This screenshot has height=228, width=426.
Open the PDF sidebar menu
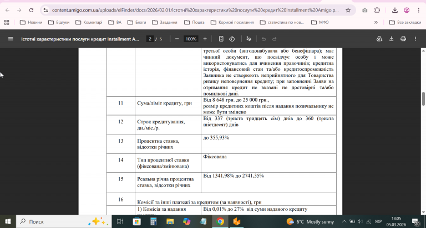[10, 39]
